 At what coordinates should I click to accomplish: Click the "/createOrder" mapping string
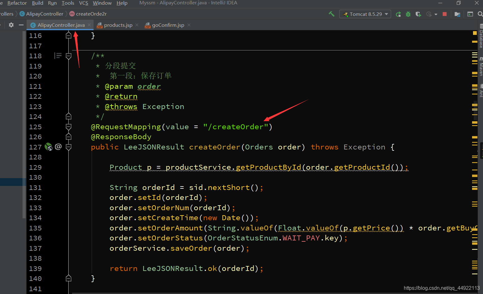click(x=236, y=127)
